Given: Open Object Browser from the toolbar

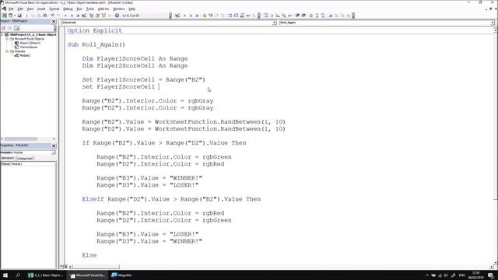Looking at the screenshot, I should pyautogui.click(x=103, y=16).
